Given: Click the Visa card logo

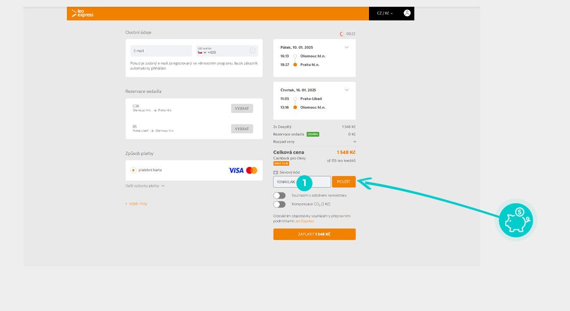Looking at the screenshot, I should pyautogui.click(x=236, y=170).
